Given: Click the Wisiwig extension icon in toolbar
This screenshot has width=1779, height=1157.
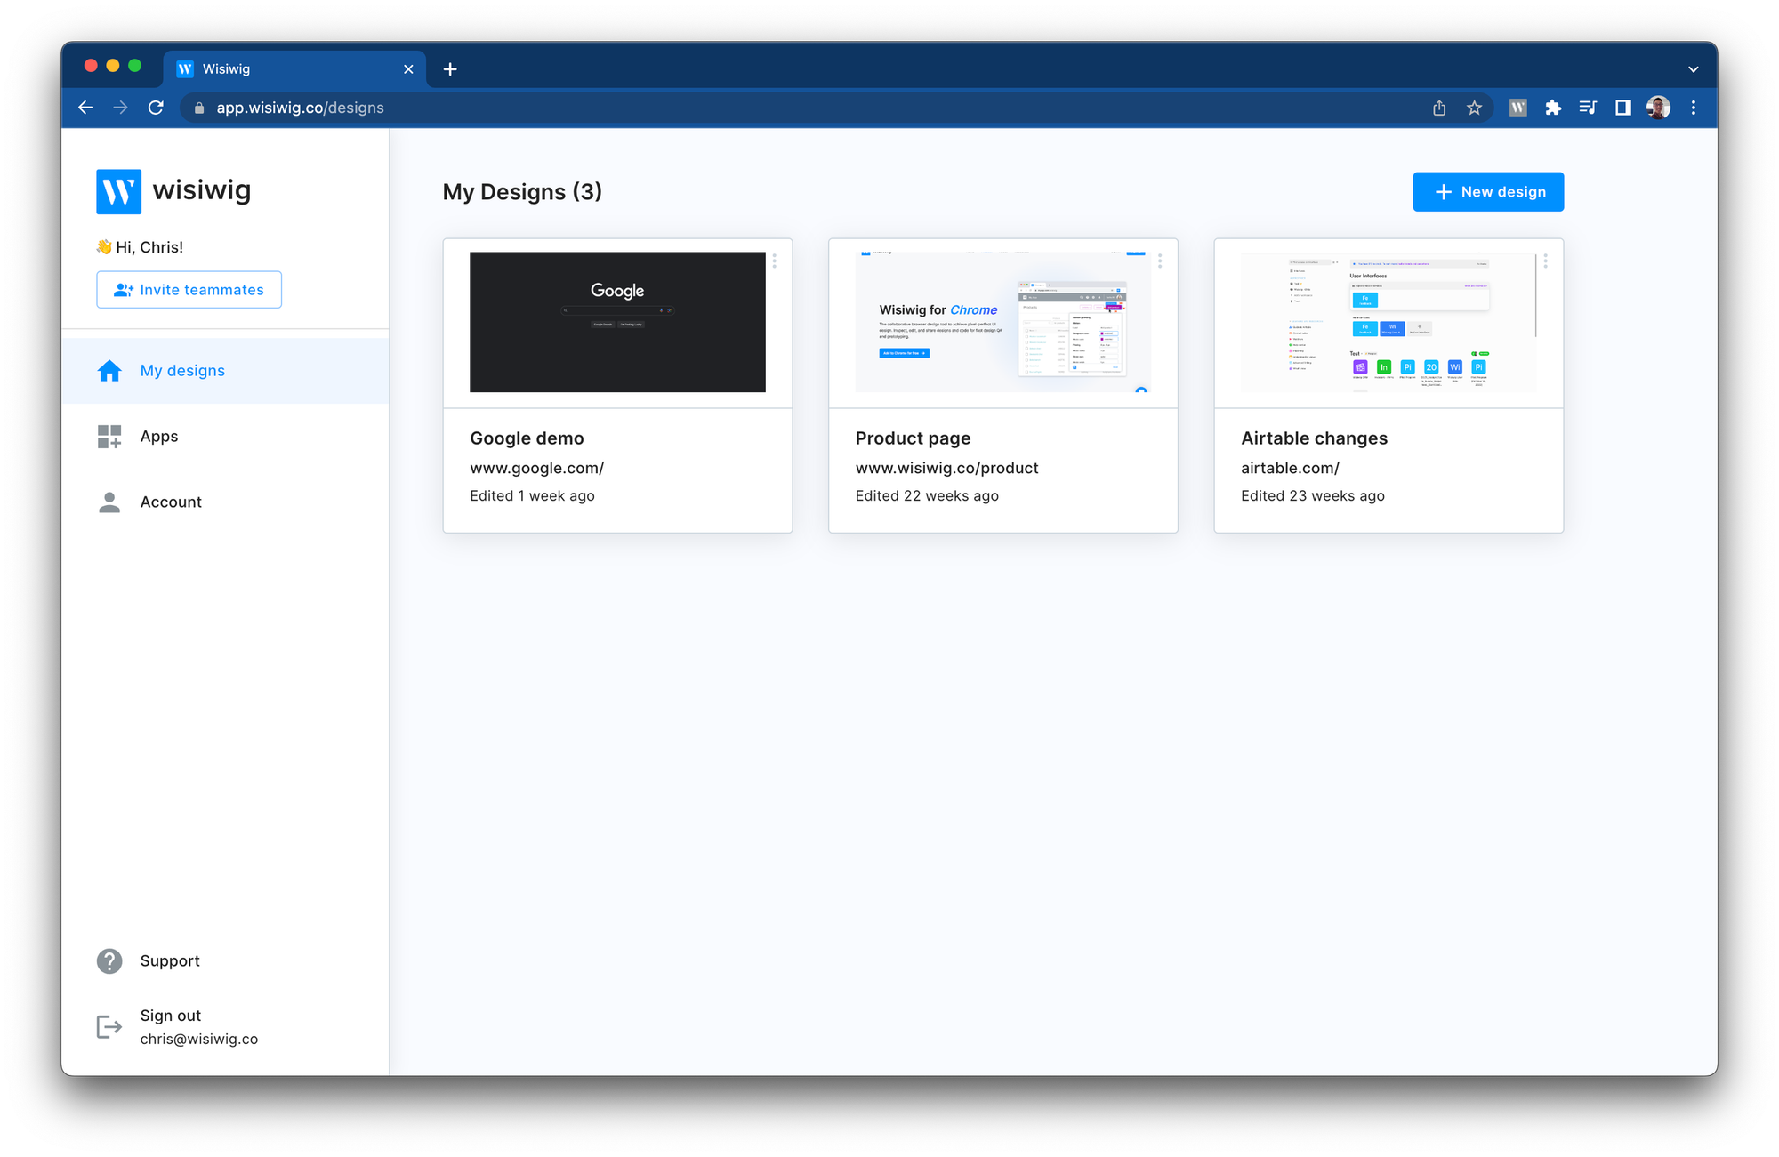Looking at the screenshot, I should [x=1517, y=108].
